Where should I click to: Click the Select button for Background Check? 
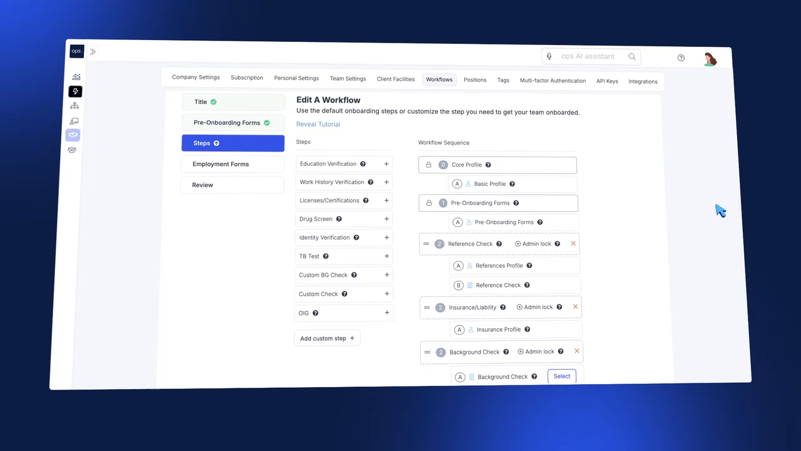562,376
